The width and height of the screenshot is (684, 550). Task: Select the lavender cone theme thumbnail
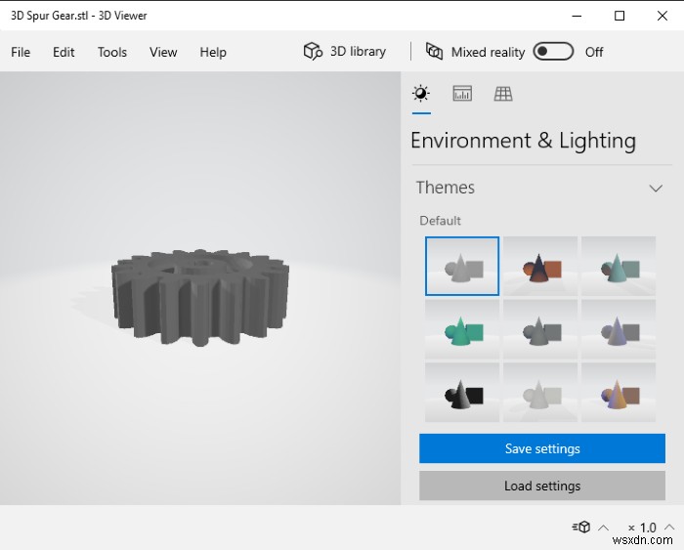coord(619,329)
